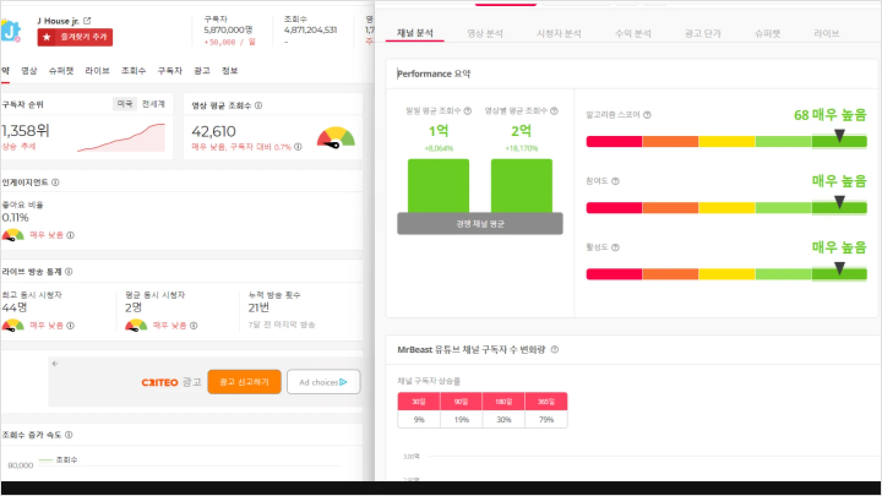Click the back arrow in ad banner
The width and height of the screenshot is (882, 496).
(55, 364)
